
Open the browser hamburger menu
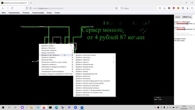click(192, 8)
